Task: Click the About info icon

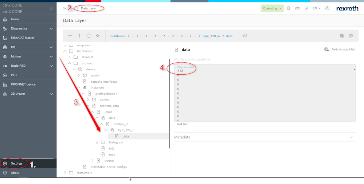Action: click(5, 173)
